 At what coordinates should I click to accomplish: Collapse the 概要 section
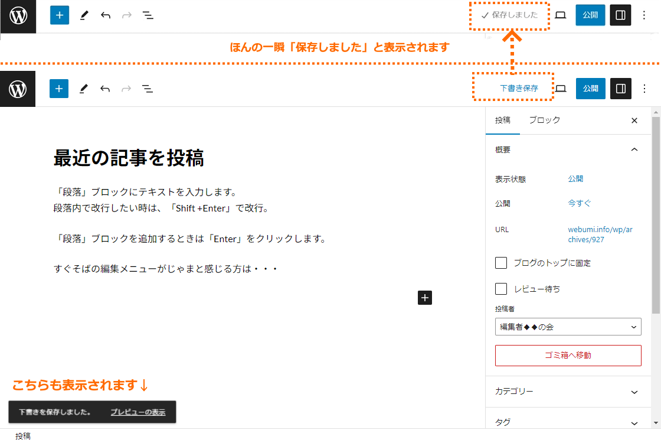634,150
